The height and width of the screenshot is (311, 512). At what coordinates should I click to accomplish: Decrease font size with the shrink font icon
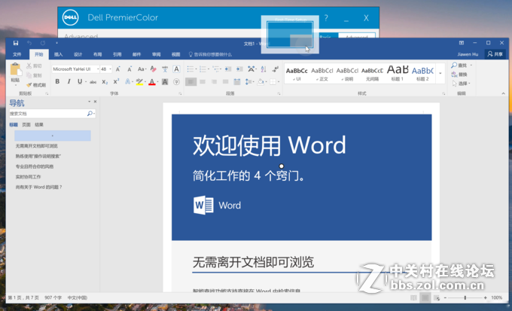coord(130,69)
